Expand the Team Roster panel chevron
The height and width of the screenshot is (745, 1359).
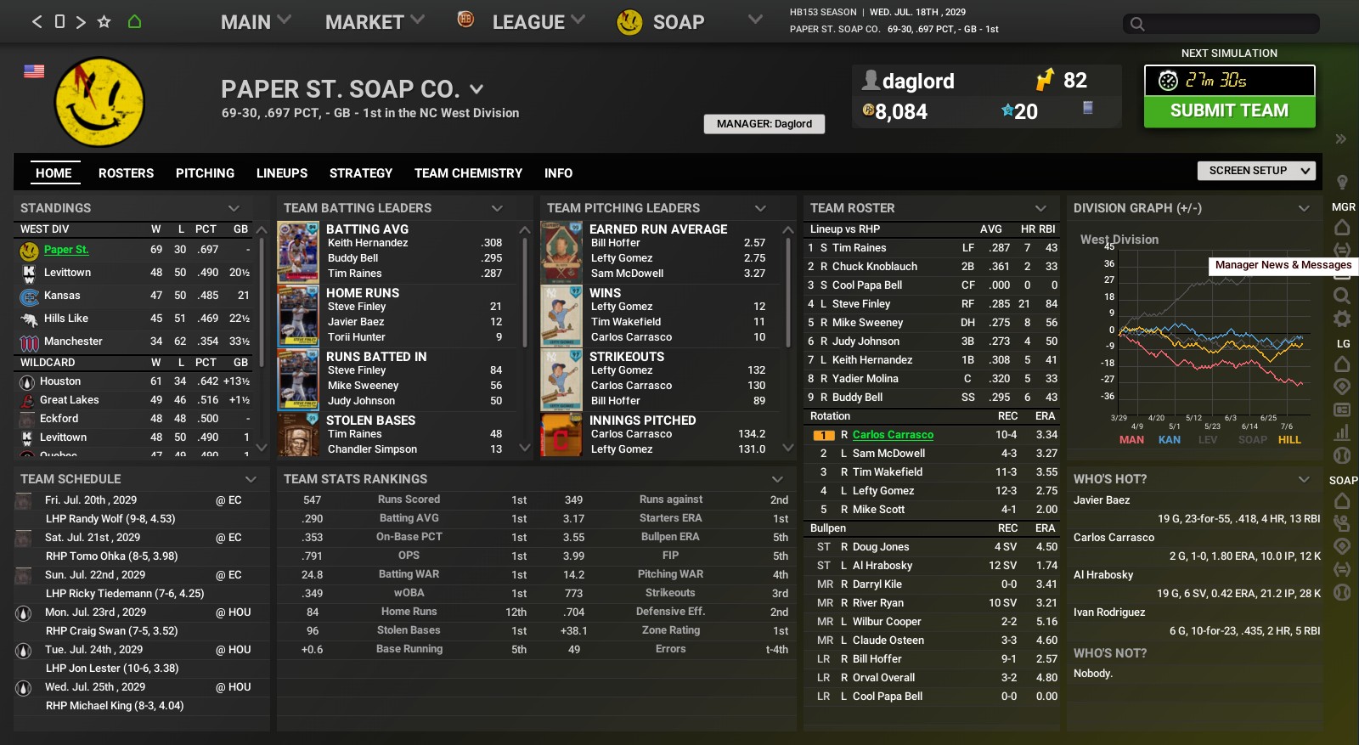click(1040, 208)
